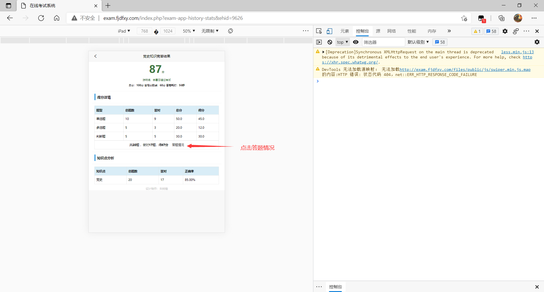The height and width of the screenshot is (292, 544).
Task: Toggle the console sidebar
Action: [319, 42]
